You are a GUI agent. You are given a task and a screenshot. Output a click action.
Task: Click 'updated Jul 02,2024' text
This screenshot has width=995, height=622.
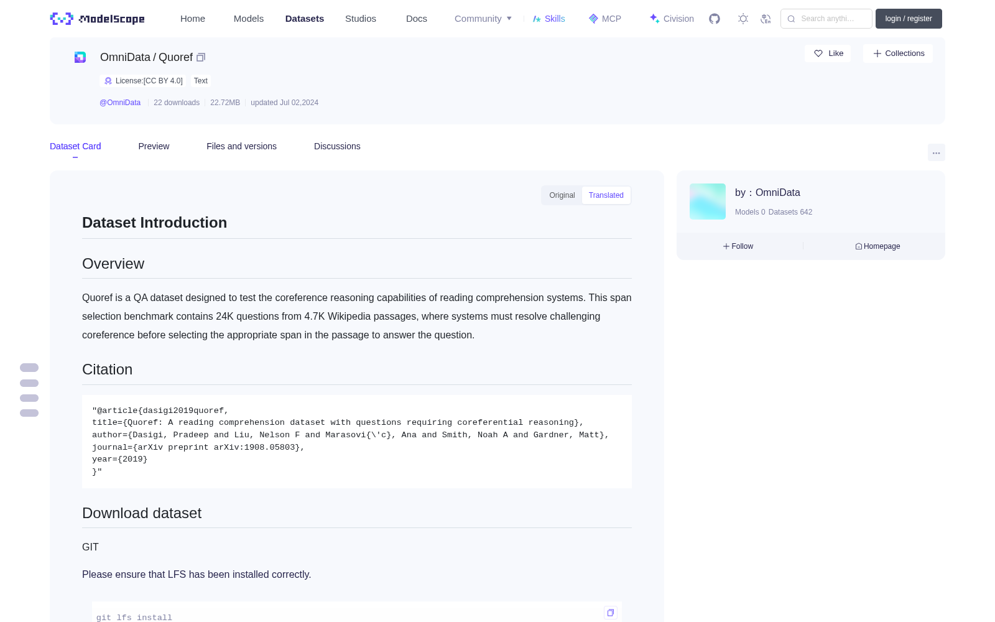pos(284,103)
